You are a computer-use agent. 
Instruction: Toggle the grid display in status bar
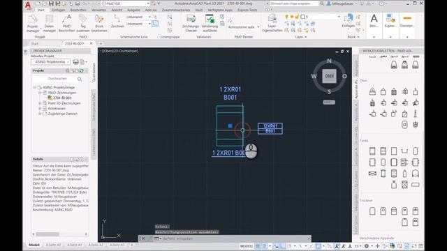258,246
